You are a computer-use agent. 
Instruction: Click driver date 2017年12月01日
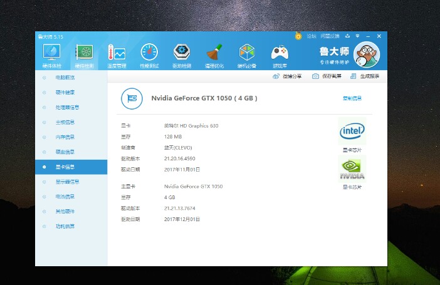[182, 219]
